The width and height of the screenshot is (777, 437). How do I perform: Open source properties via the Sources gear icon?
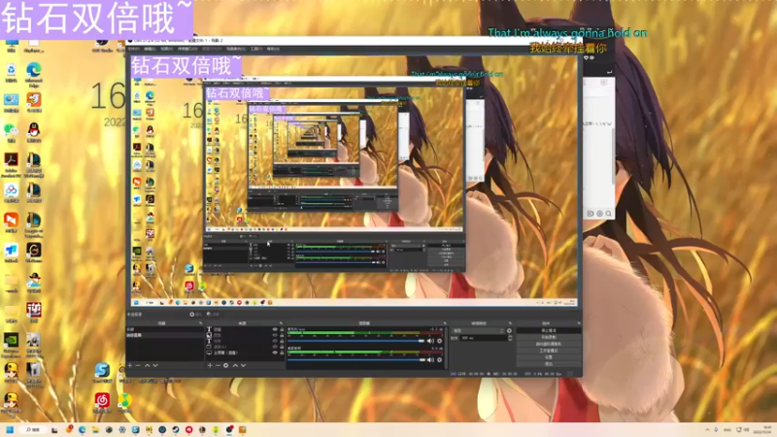(x=226, y=365)
